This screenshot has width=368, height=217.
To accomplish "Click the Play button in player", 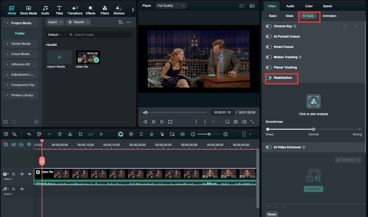I will 162,122.
